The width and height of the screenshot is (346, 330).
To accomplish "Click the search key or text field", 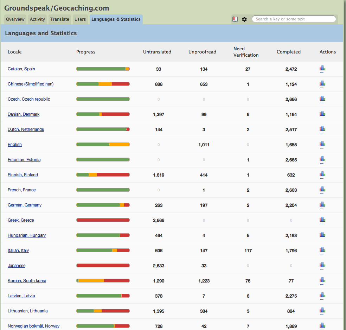I will [x=295, y=19].
